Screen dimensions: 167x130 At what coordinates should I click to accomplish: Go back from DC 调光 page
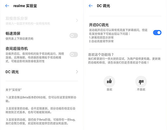coord(91,6)
